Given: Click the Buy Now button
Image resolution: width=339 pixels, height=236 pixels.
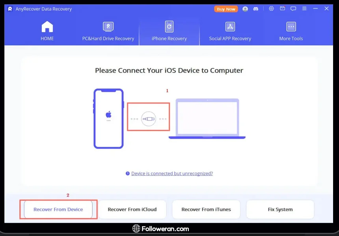Looking at the screenshot, I should pyautogui.click(x=226, y=9).
